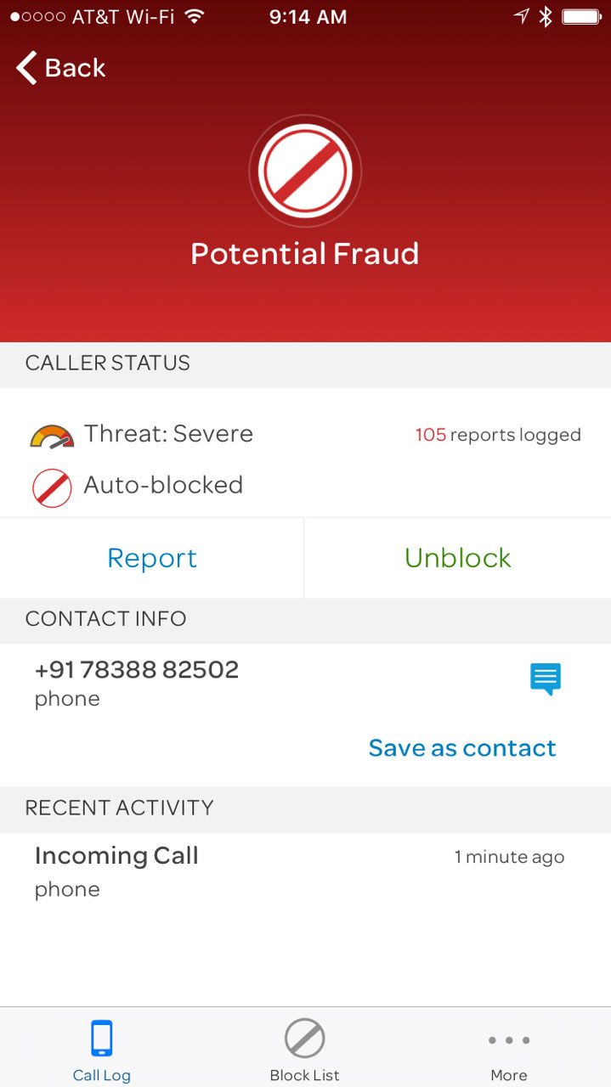Open the More menu
Viewport: 611px width, 1087px height.
point(508,1049)
